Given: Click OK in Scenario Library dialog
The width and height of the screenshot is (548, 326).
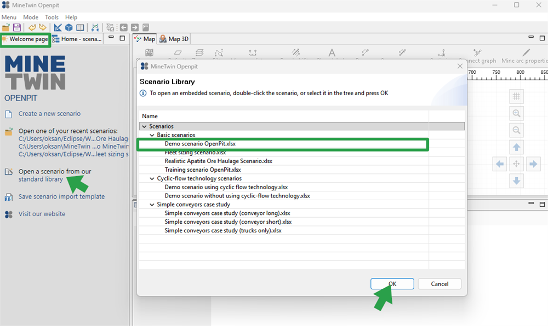Looking at the screenshot, I should coord(392,284).
